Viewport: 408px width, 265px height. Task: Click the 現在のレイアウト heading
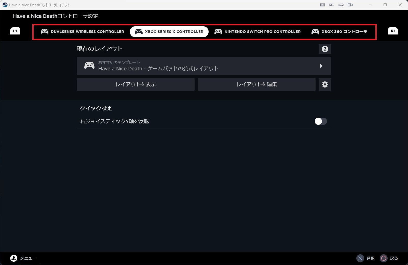coord(100,49)
